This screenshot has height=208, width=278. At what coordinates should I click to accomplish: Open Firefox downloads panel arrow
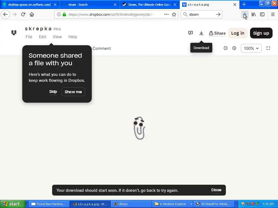pos(245,15)
